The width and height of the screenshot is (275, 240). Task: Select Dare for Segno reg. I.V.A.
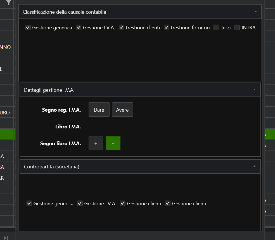pos(99,110)
